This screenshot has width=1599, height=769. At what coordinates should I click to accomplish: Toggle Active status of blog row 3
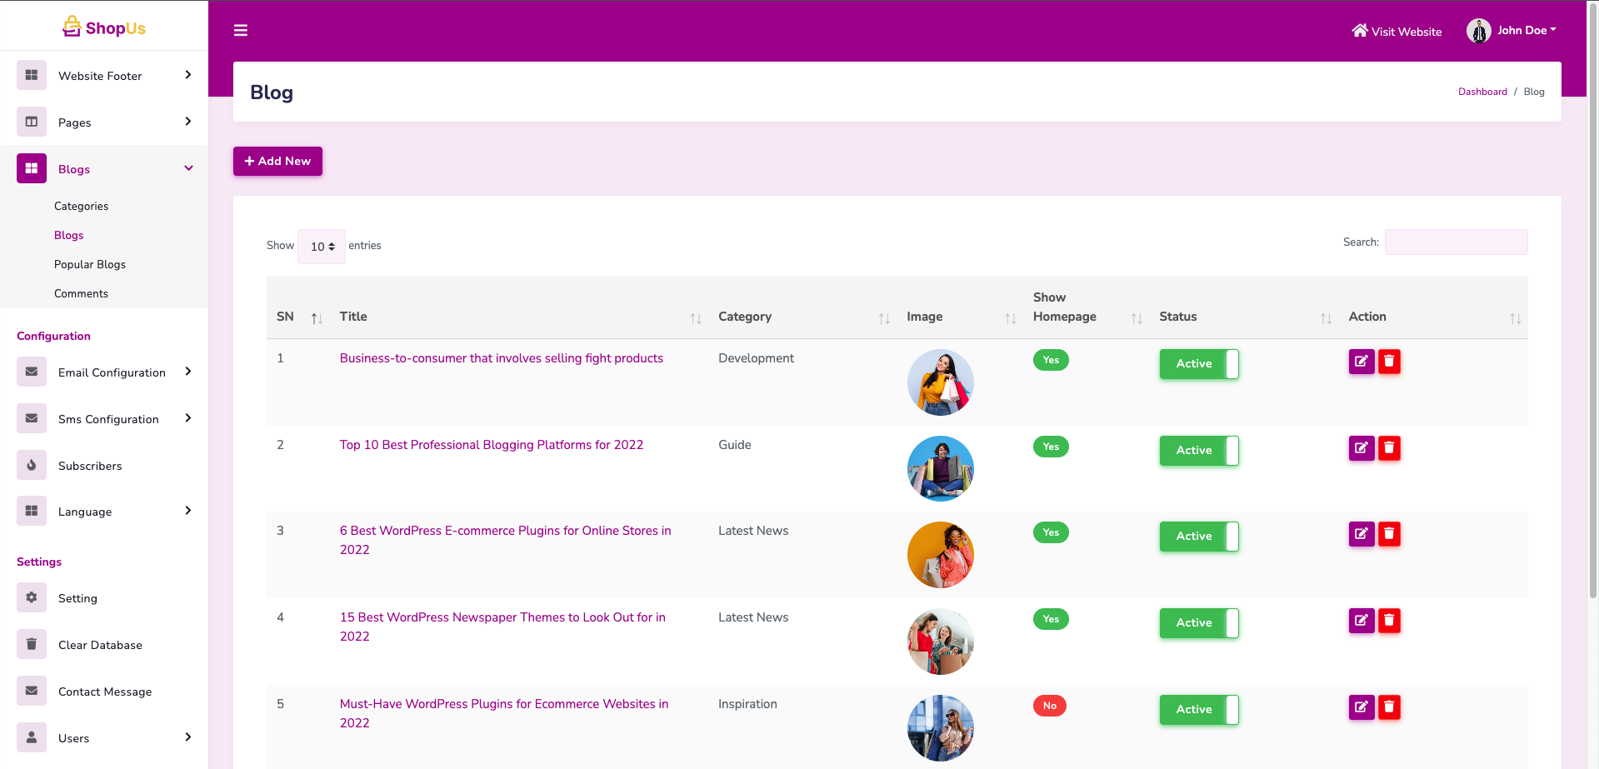pos(1198,537)
